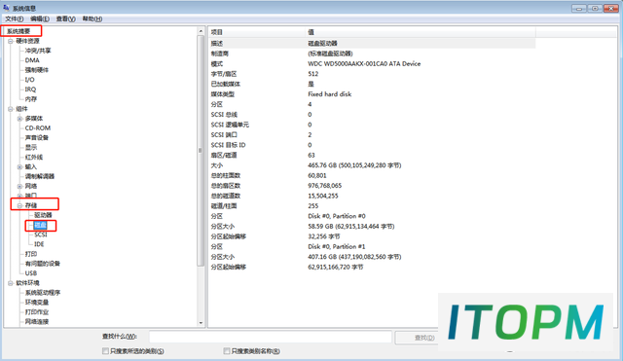Toggle the 只搜索所选的类别 checkbox

pyautogui.click(x=105, y=351)
